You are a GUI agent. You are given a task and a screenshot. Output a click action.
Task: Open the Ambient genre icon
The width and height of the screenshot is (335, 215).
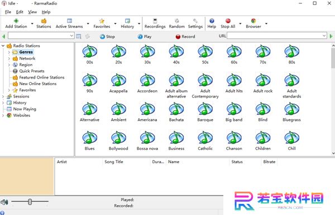(118, 109)
